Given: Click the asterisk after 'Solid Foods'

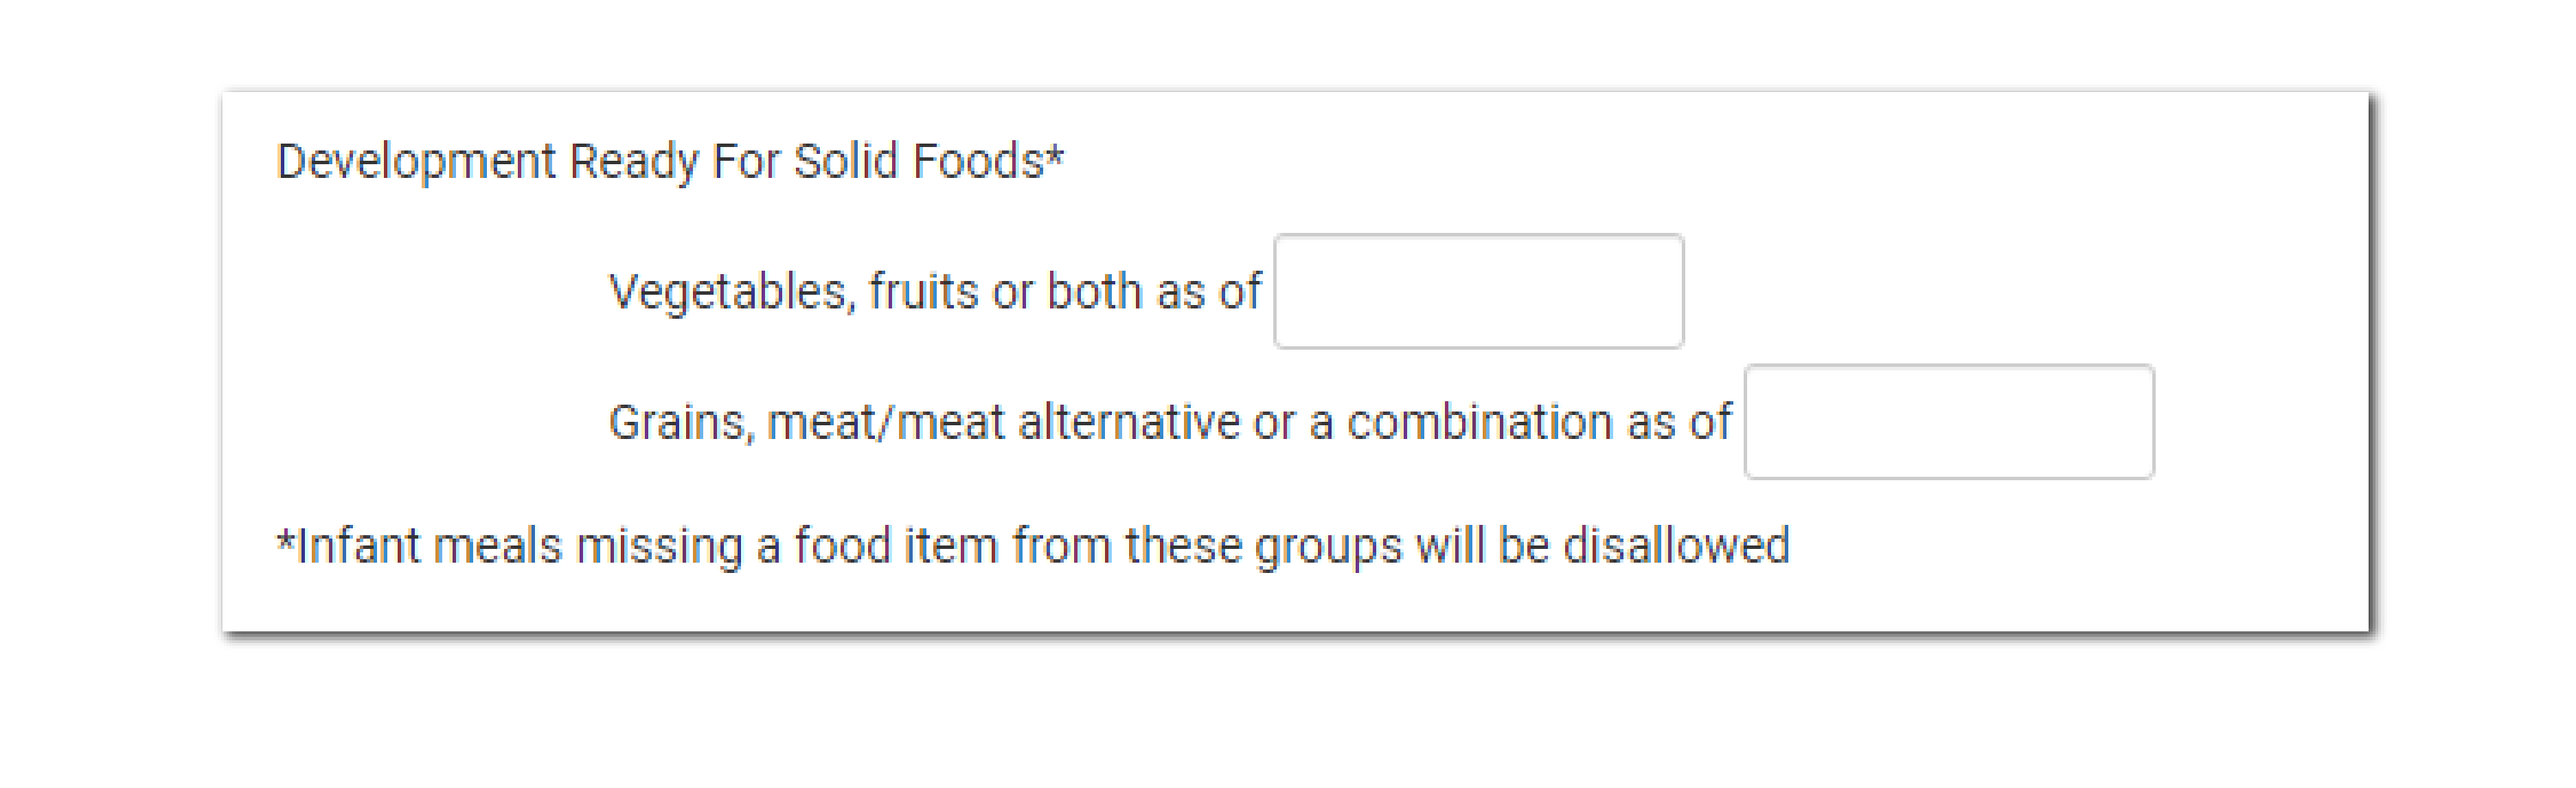Looking at the screenshot, I should pos(1055,157).
